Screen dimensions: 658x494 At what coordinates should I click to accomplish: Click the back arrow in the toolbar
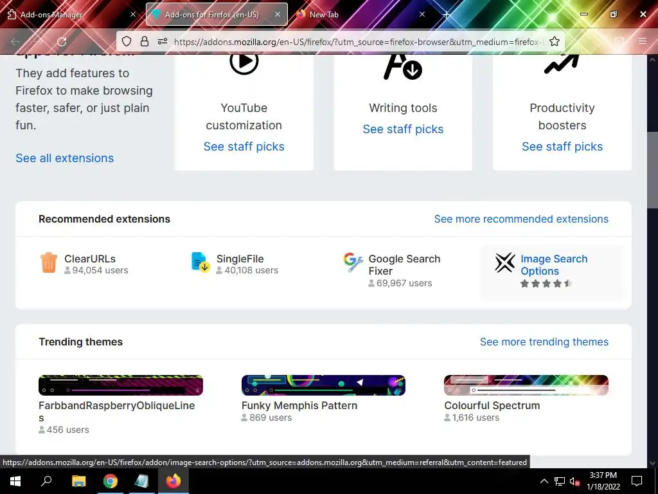(x=15, y=41)
